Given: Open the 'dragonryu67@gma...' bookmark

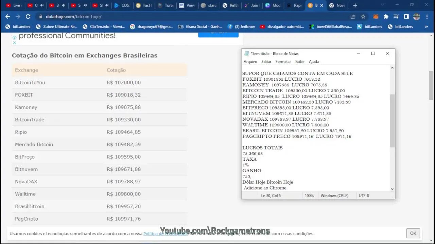Looking at the screenshot, I should pos(152,26).
